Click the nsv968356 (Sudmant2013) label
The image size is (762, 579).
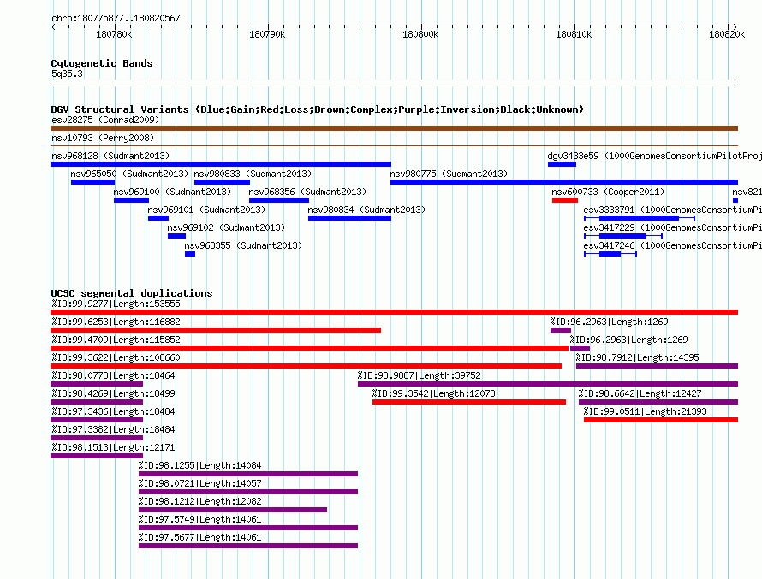click(307, 192)
